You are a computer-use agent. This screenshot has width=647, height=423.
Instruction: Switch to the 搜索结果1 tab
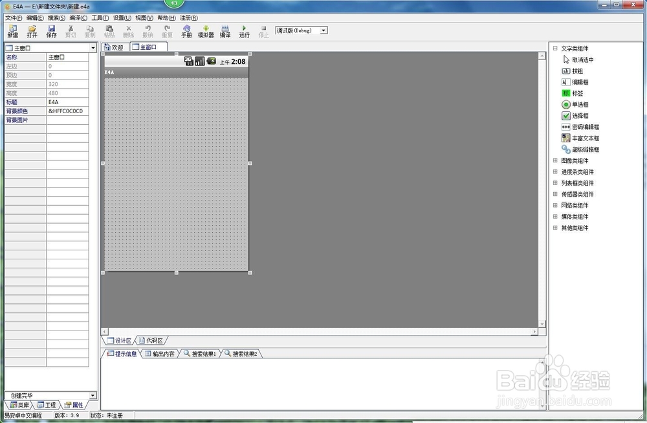click(200, 354)
